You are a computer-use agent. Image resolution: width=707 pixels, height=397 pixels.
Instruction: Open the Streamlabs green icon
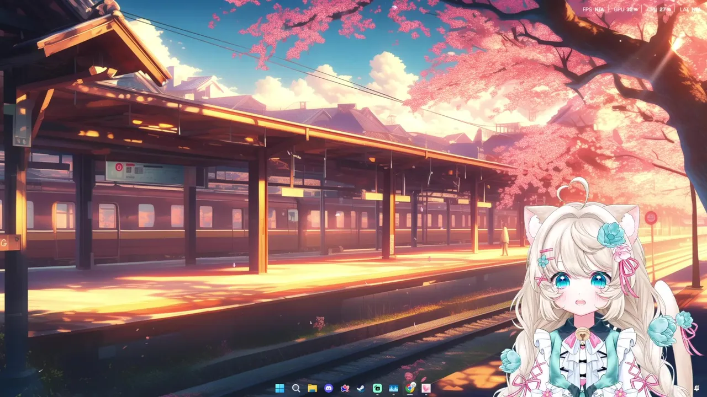point(377,388)
